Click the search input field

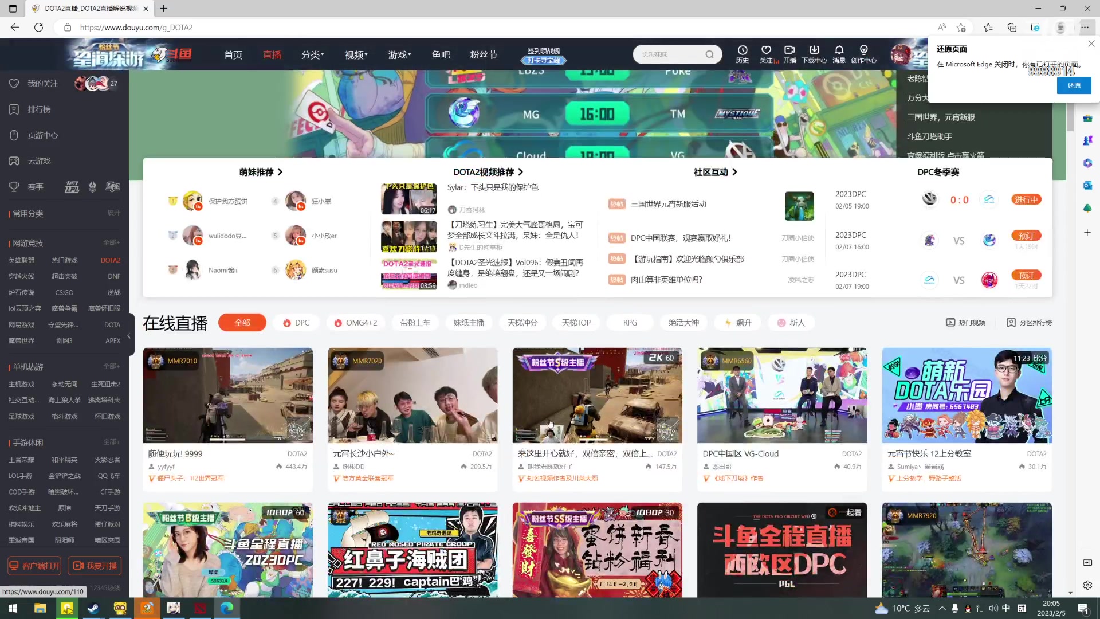[670, 54]
